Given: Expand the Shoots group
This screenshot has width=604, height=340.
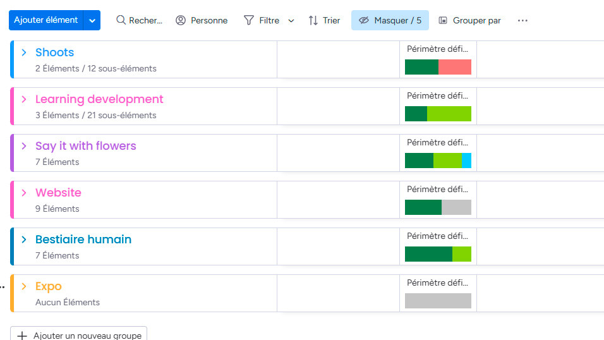Looking at the screenshot, I should pos(24,52).
